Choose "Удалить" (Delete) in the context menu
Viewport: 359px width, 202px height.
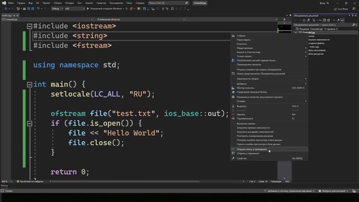(x=269, y=114)
